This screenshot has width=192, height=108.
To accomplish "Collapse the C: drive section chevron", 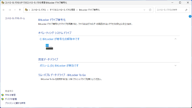I will click(175, 39).
